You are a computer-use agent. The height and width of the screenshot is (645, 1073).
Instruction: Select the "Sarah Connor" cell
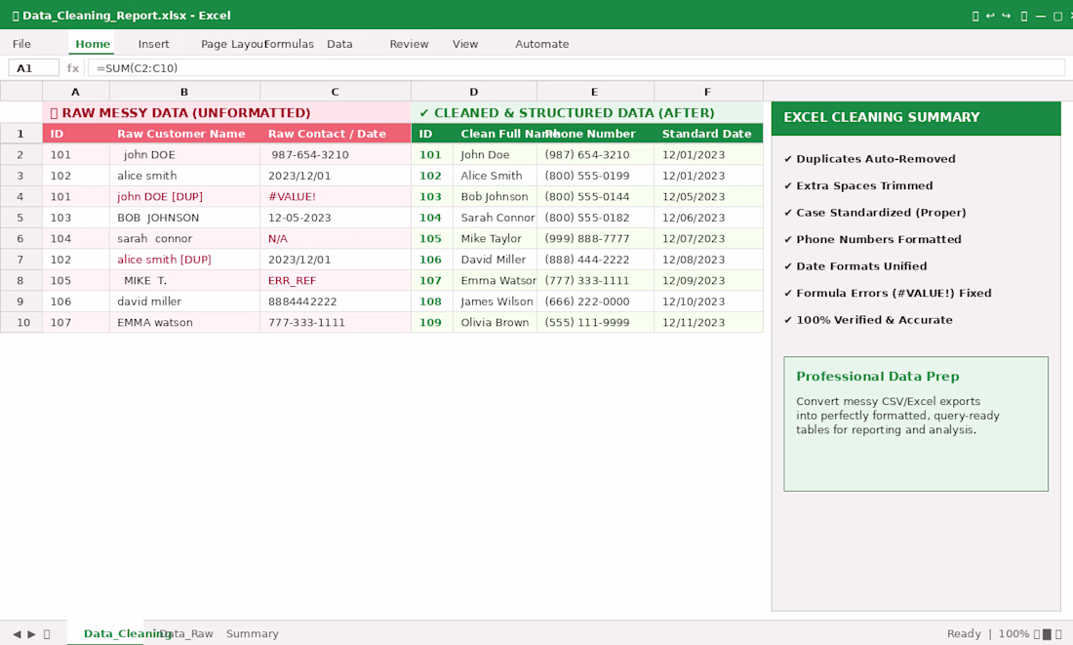pyautogui.click(x=495, y=218)
